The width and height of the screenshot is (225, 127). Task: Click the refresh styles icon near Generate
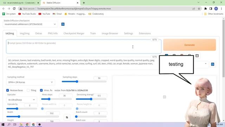(212, 64)
